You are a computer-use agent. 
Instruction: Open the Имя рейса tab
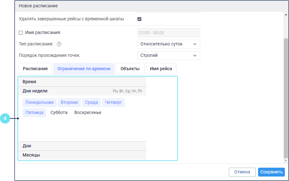161,69
